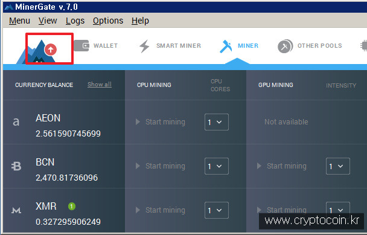Viewport: 367px width, 235px height.
Task: Start CPU mining for BCN
Action: [x=161, y=166]
